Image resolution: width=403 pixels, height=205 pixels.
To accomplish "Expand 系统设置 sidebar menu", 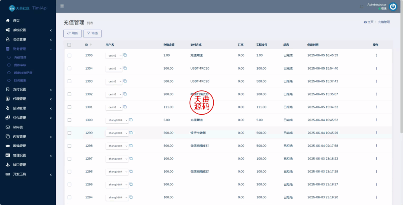I will pyautogui.click(x=28, y=30).
